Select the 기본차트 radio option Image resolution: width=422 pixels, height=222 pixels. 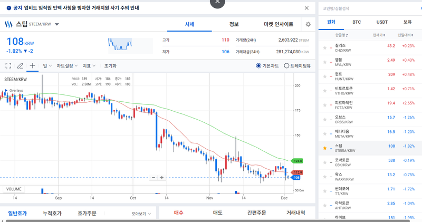click(258, 66)
